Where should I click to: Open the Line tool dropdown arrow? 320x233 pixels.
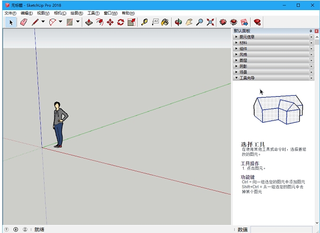[43, 22]
